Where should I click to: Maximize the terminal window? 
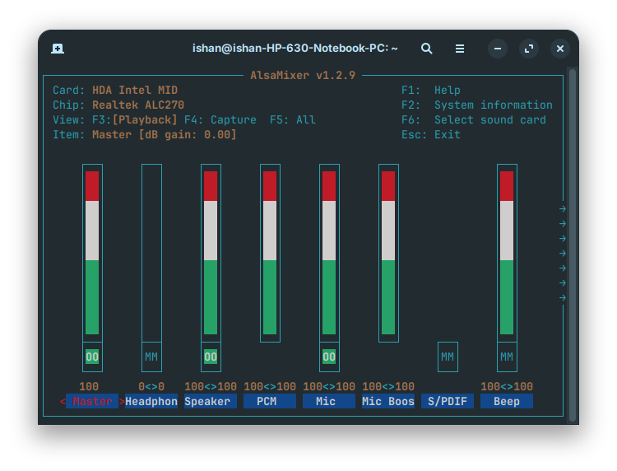(x=529, y=49)
